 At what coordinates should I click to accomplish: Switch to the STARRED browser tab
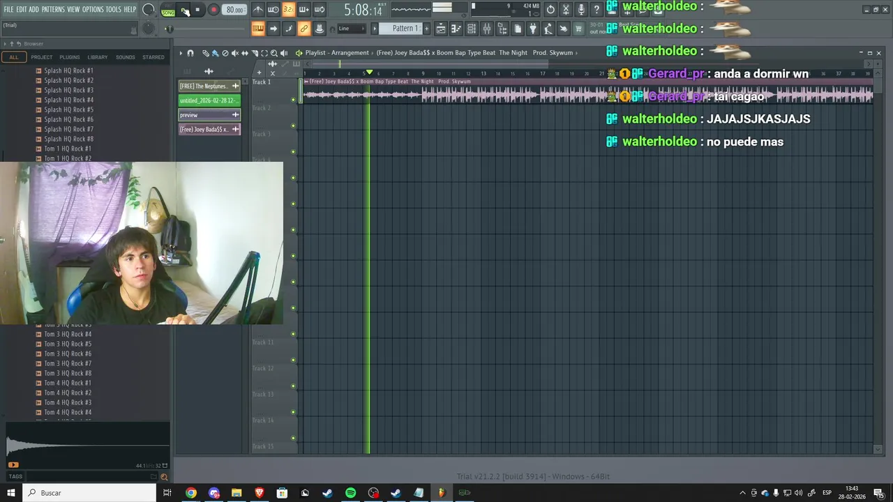[x=153, y=57]
